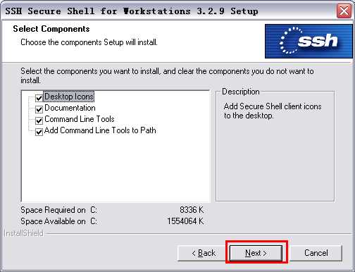Select the Desktop Icons component label
Viewport: 355px width, 272px height.
(x=69, y=97)
